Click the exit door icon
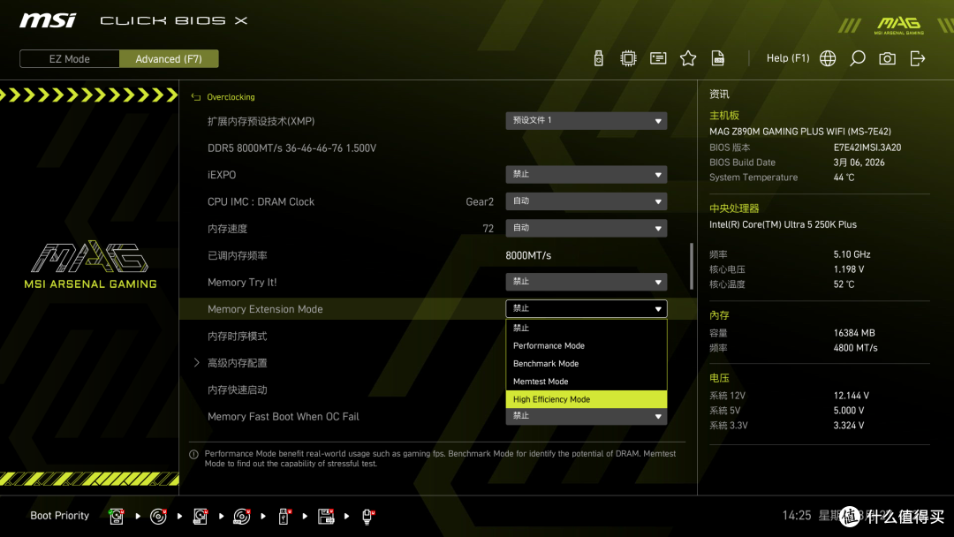This screenshot has width=954, height=537. pyautogui.click(x=918, y=58)
